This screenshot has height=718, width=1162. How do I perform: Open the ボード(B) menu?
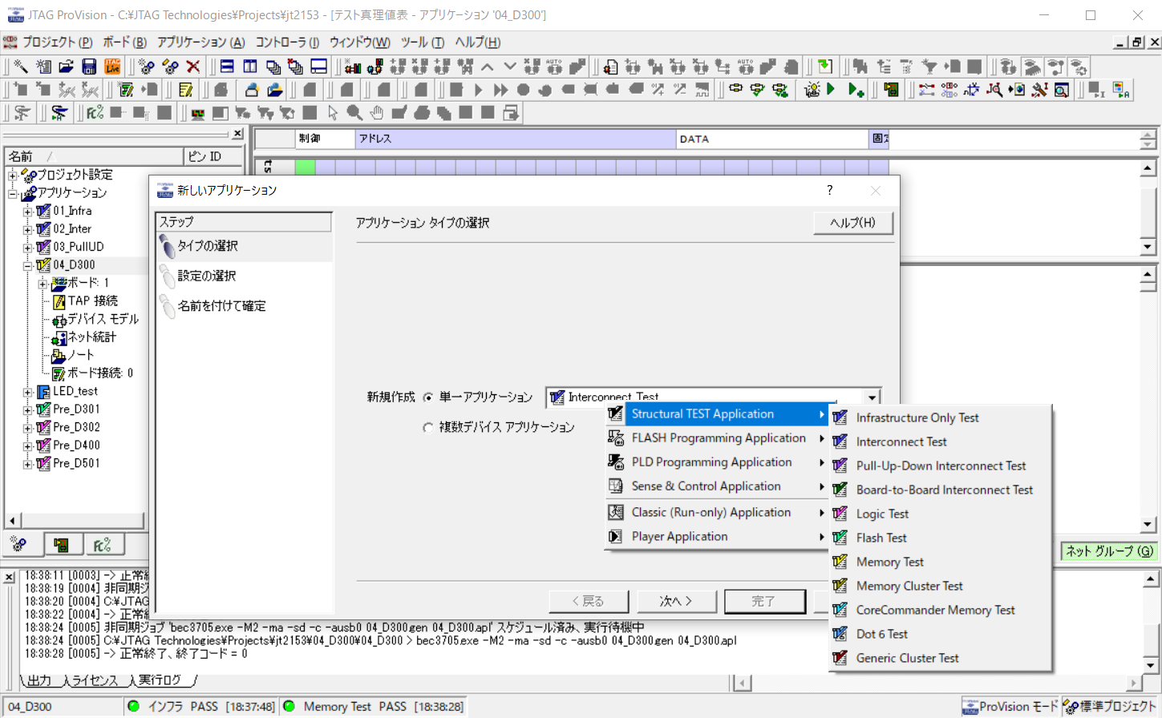pyautogui.click(x=124, y=42)
